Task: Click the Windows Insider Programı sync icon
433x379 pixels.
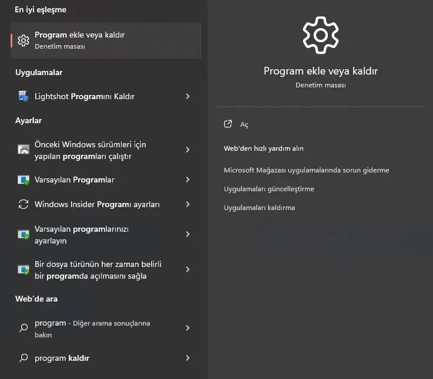Action: pos(24,205)
